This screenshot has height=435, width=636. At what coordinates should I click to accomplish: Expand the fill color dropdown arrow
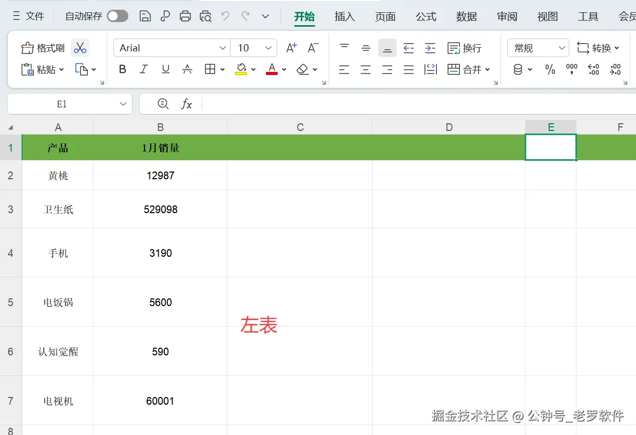[254, 69]
